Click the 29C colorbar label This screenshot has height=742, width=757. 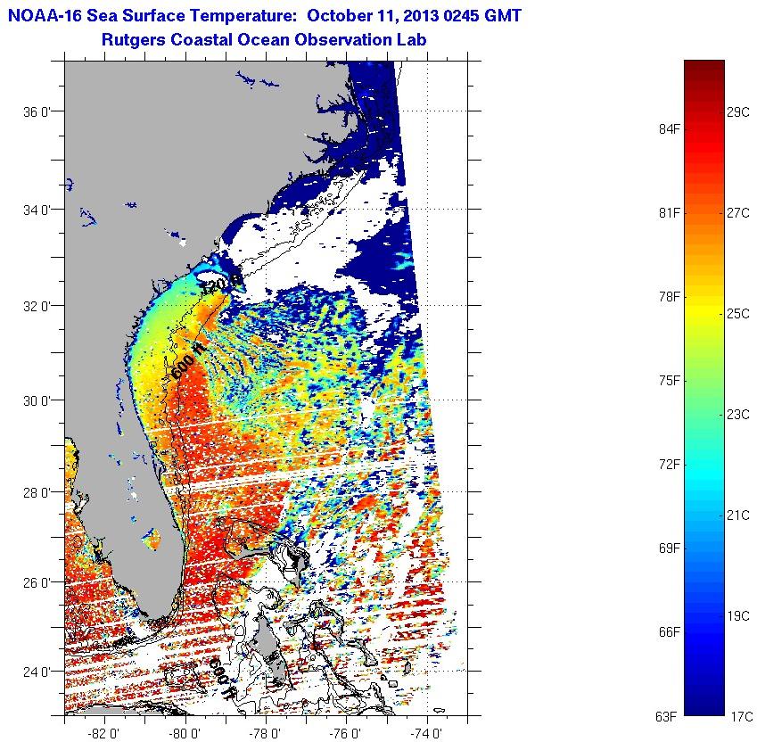click(x=738, y=112)
